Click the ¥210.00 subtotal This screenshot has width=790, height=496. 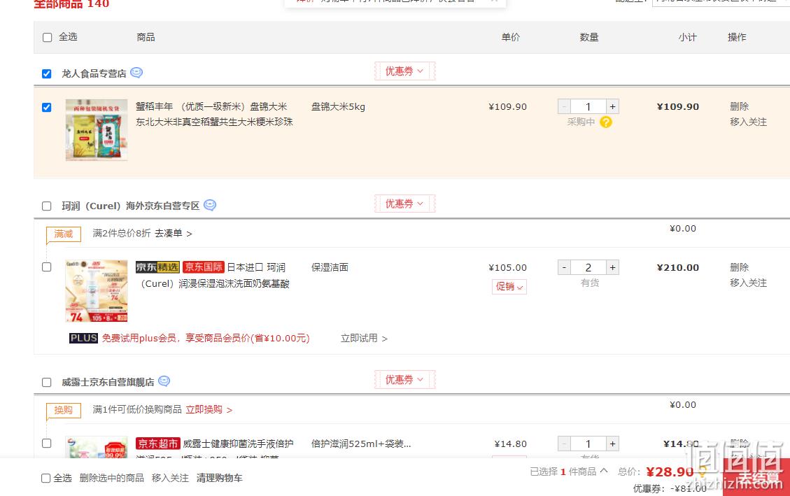(x=677, y=267)
